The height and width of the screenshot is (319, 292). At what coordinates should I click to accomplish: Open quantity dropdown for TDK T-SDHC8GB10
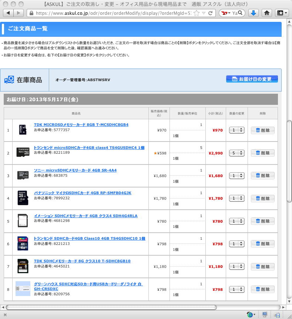tap(237, 266)
